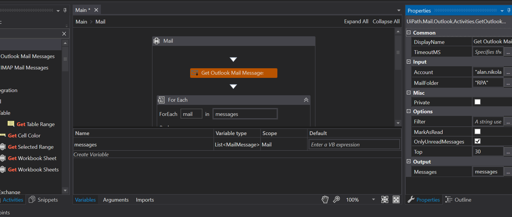Open the Activities tab
This screenshot has height=217, width=512.
click(13, 200)
